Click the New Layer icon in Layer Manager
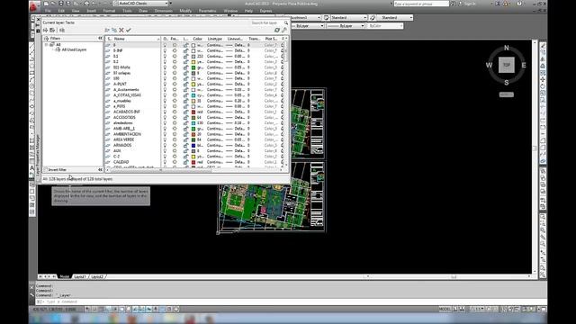Image resolution: width=576 pixels, height=324 pixels. coord(107,30)
